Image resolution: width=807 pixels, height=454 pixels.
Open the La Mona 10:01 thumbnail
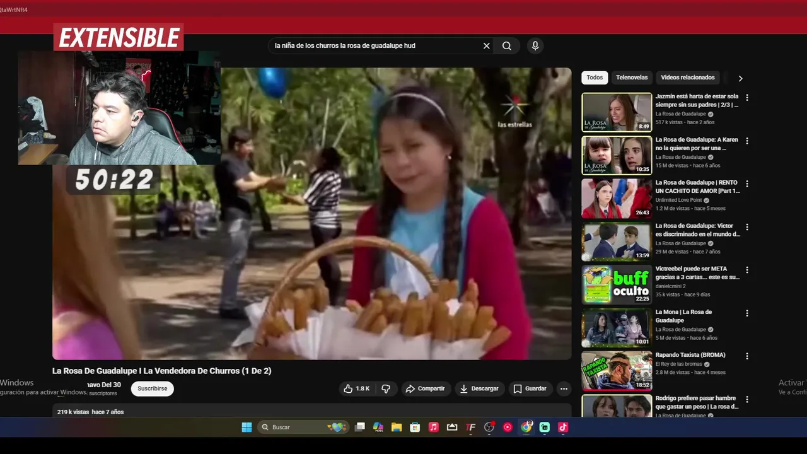pos(617,327)
